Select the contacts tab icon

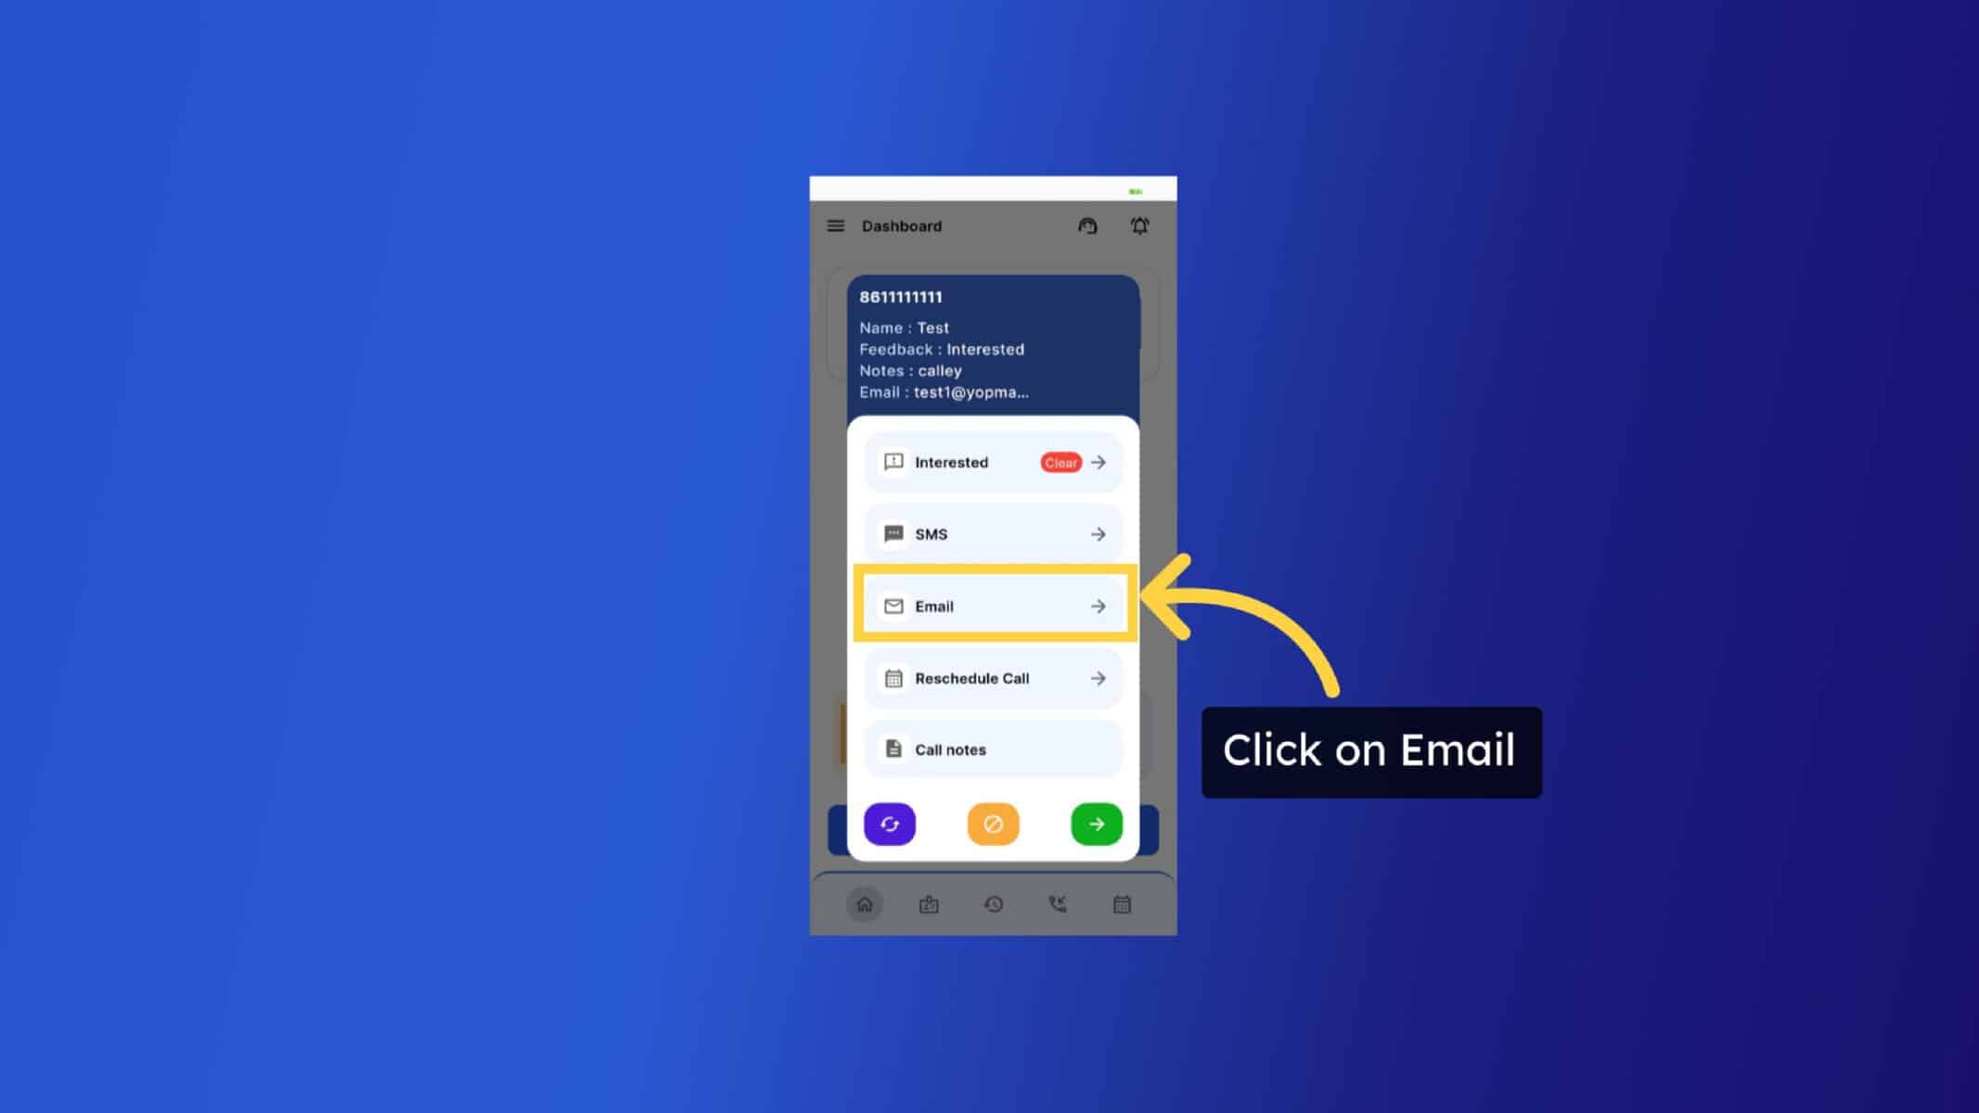coord(929,903)
